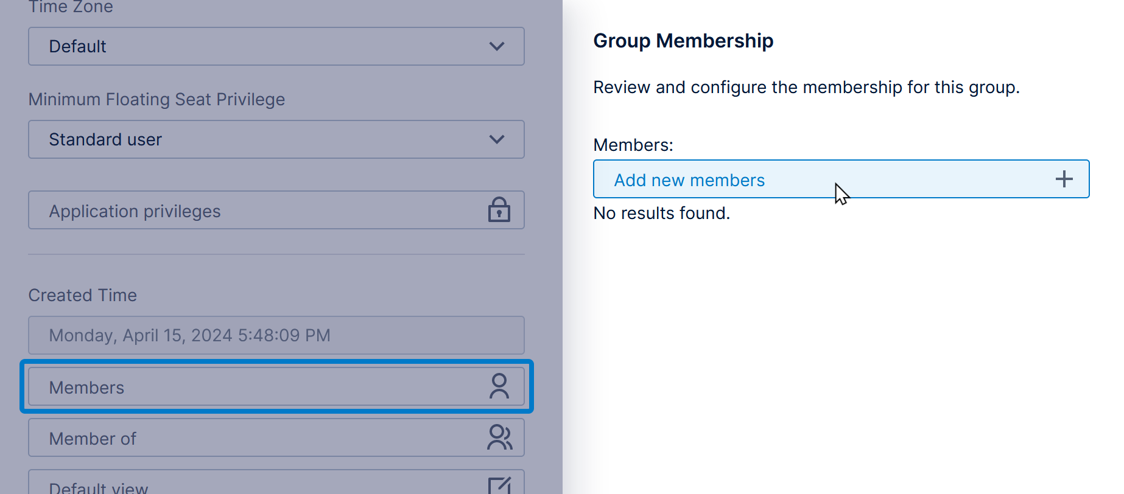Click the Group Membership heading
Screen dimensions: 1124x494
[x=683, y=41]
